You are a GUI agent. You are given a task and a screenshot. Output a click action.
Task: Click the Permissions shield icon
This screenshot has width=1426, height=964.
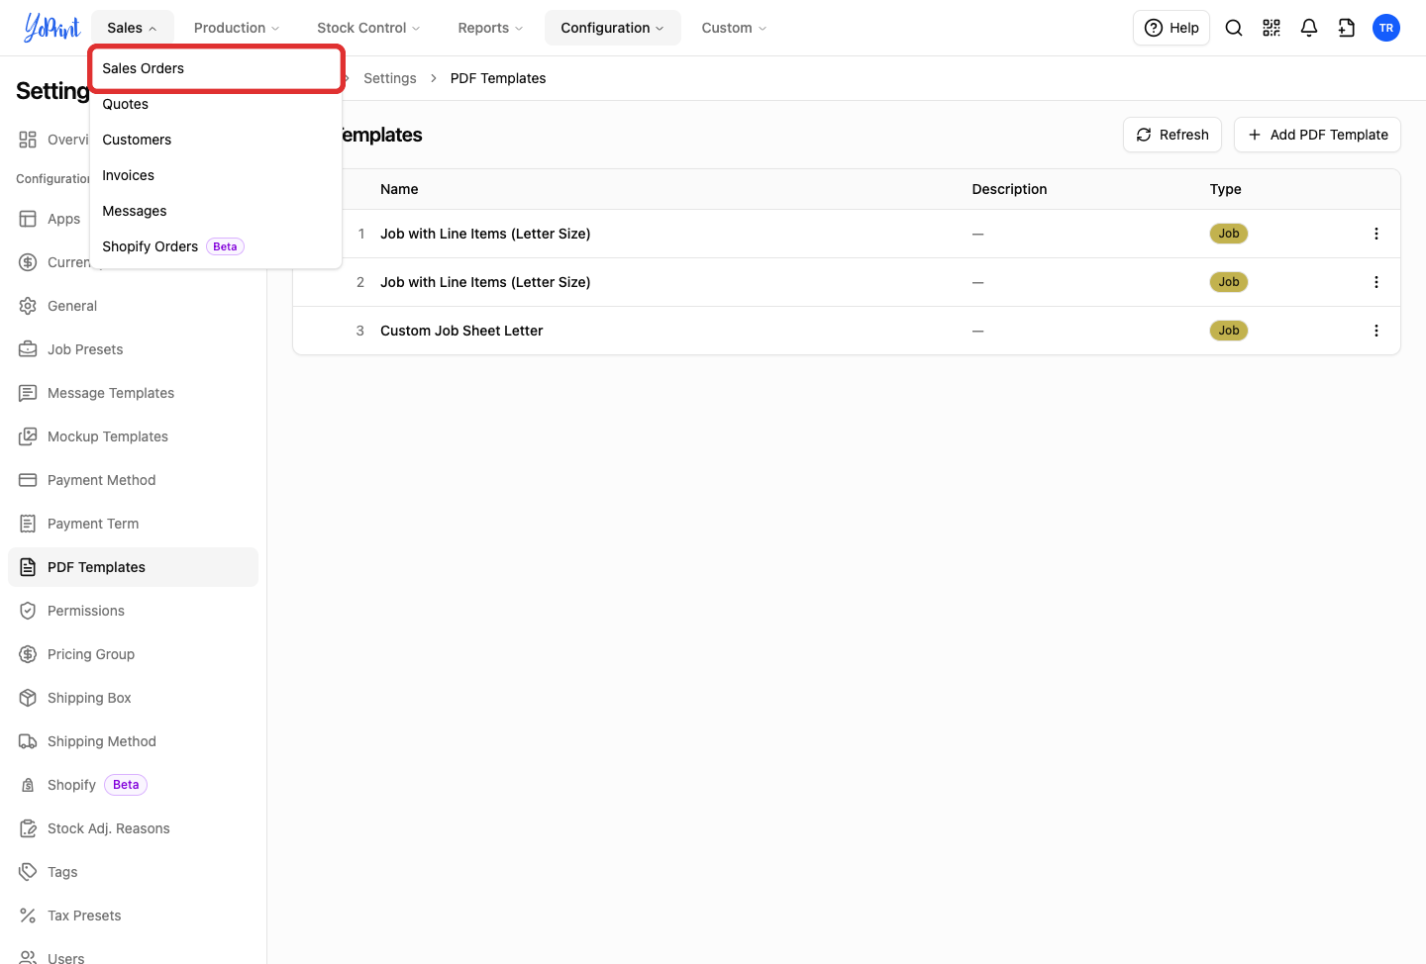point(28,611)
